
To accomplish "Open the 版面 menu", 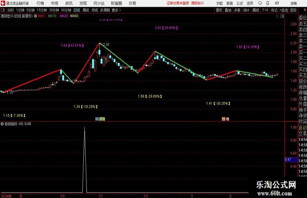I will [230, 3].
